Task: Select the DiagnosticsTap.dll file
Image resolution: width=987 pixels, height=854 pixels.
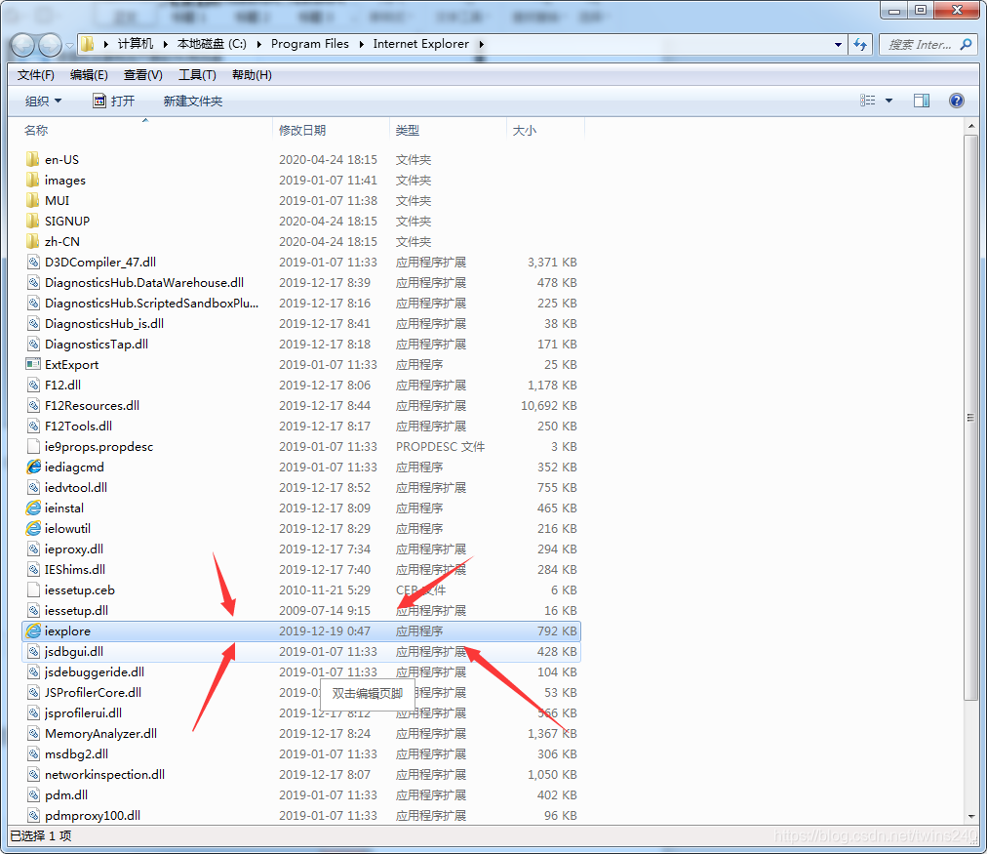Action: 97,345
